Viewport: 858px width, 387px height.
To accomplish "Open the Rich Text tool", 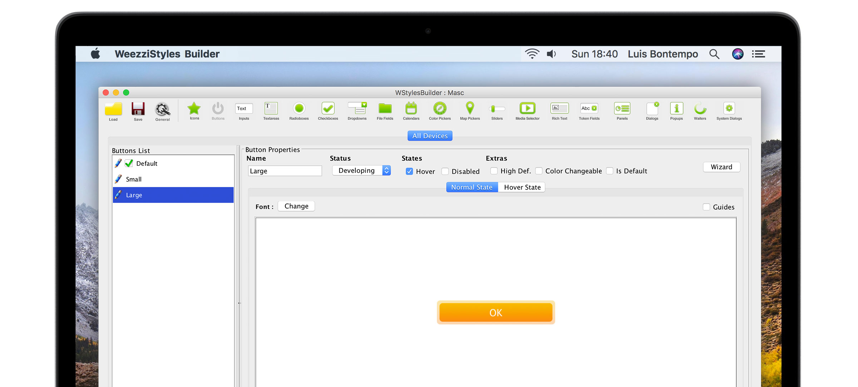I will [x=559, y=111].
